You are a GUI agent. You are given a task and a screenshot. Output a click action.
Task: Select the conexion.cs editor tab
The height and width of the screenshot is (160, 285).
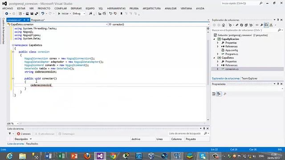tap(14, 20)
